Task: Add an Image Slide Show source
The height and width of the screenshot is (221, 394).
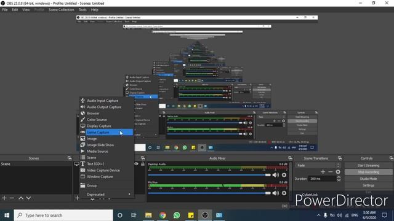Action: click(107, 145)
